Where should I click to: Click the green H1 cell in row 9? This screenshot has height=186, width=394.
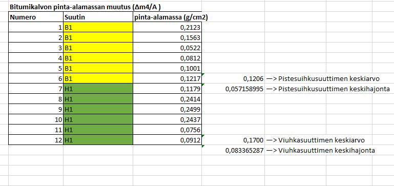coord(98,109)
